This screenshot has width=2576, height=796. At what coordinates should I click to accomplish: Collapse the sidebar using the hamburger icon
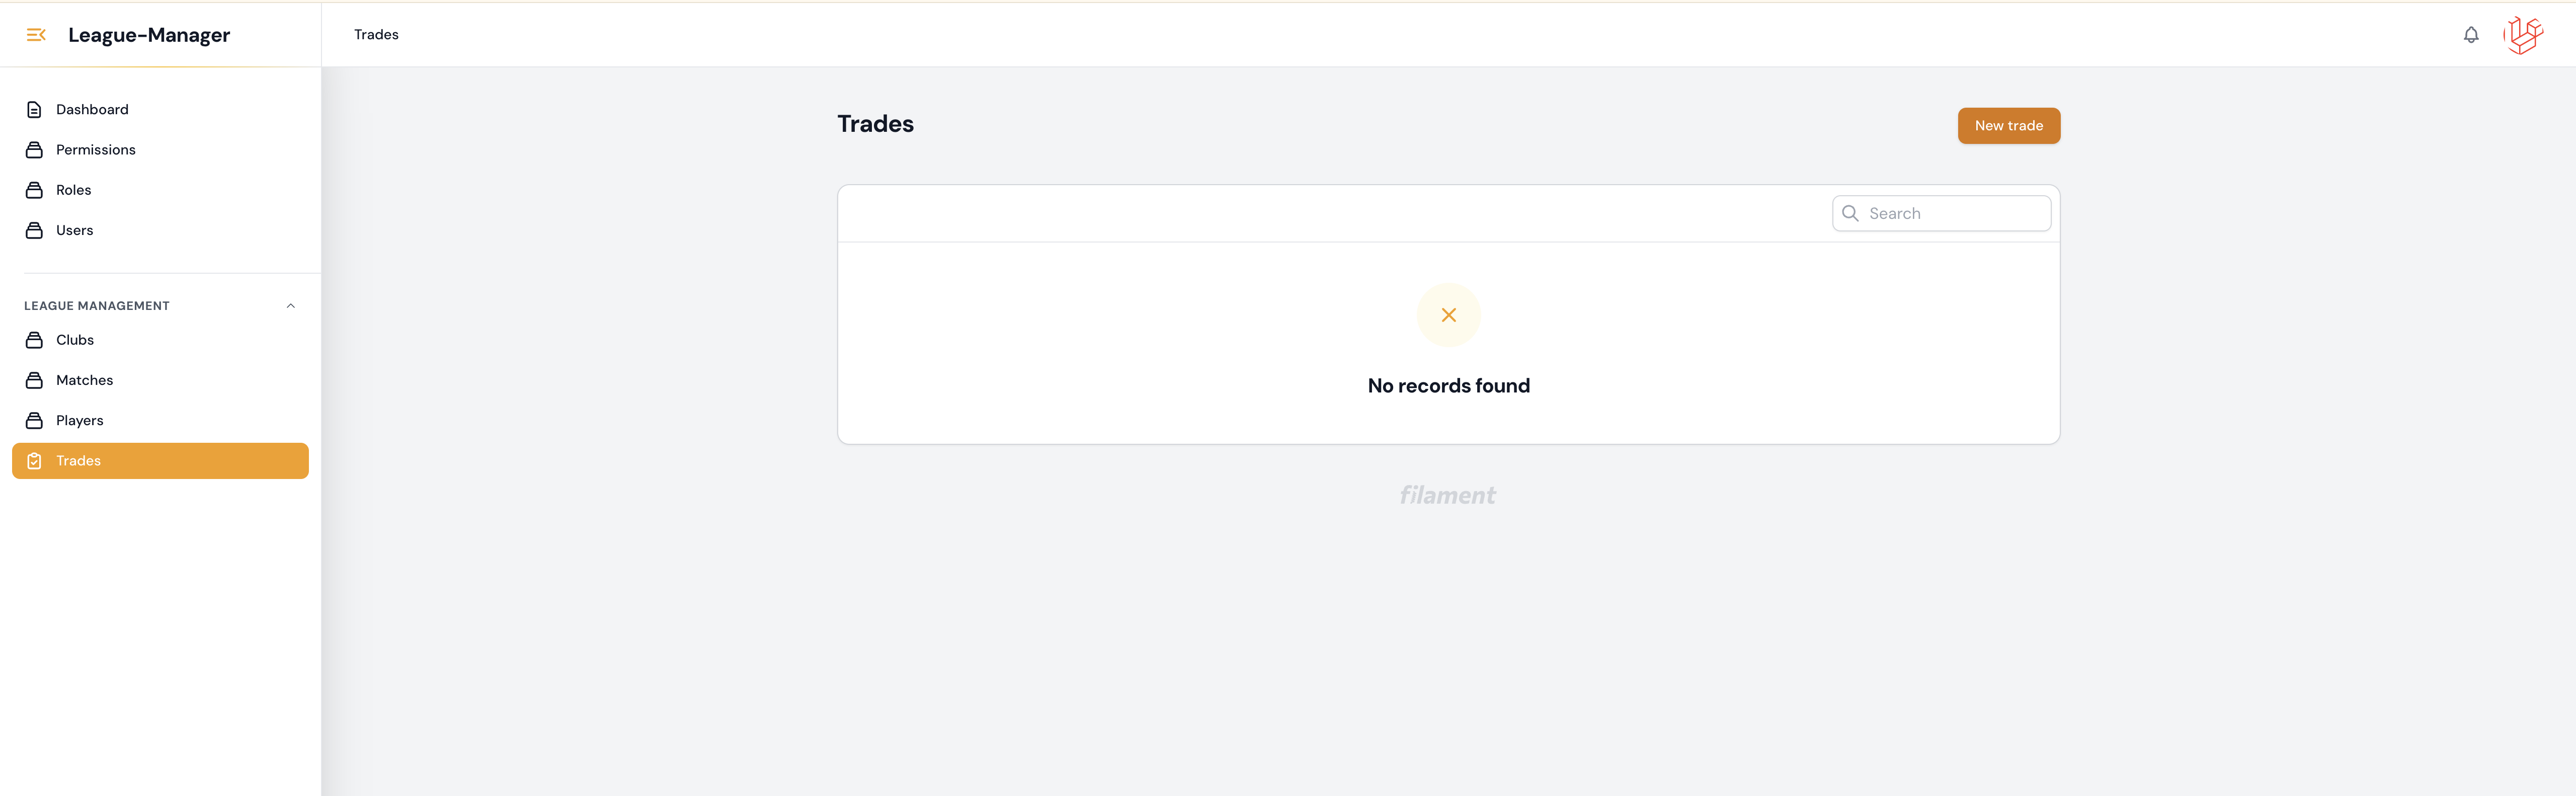point(36,35)
